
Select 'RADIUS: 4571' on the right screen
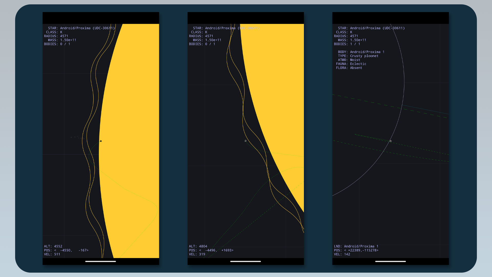(x=346, y=36)
